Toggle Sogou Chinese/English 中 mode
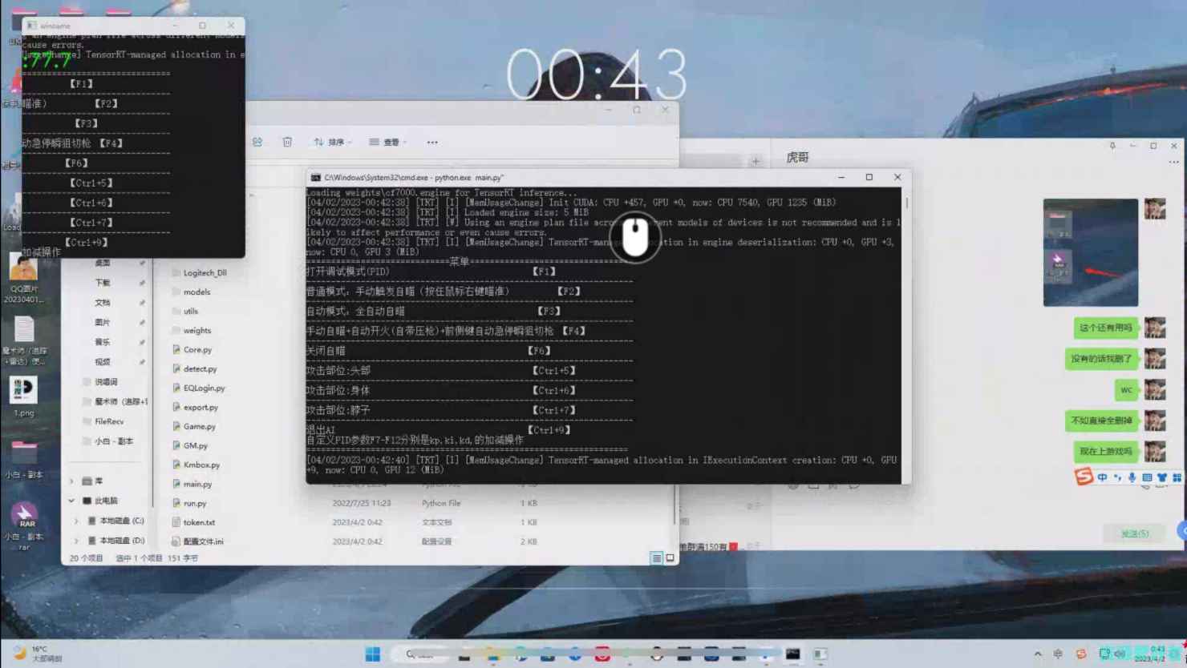The width and height of the screenshot is (1187, 668). [1102, 477]
